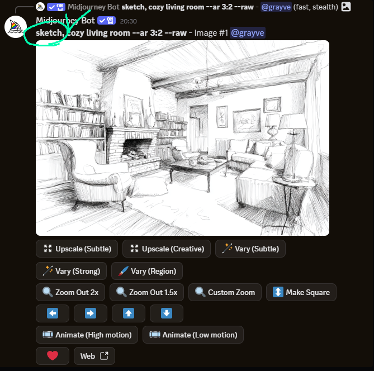Pan image left with left arrow icon
Image resolution: width=374 pixels, height=371 pixels.
(x=53, y=313)
